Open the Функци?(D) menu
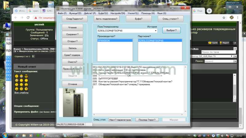Screen dimensions: 246x138 pyautogui.click(x=75, y=13)
